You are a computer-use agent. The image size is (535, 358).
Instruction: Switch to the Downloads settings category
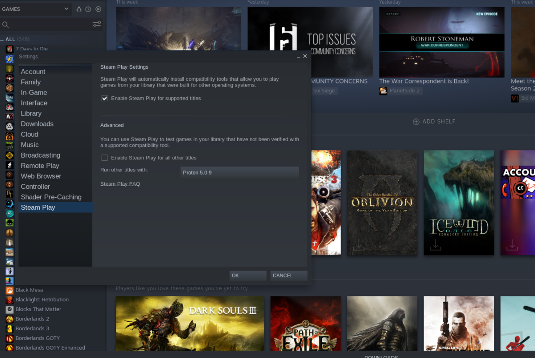(37, 124)
